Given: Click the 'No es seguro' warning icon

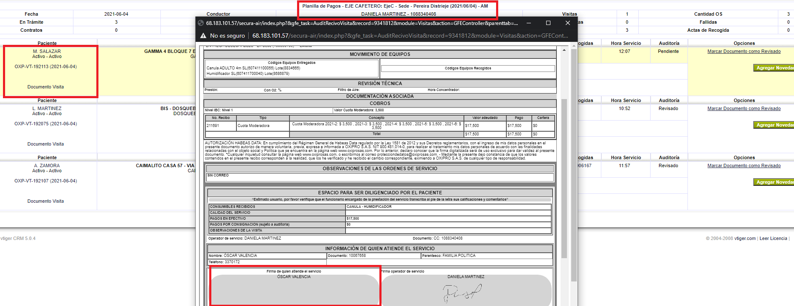Looking at the screenshot, I should click(x=203, y=36).
